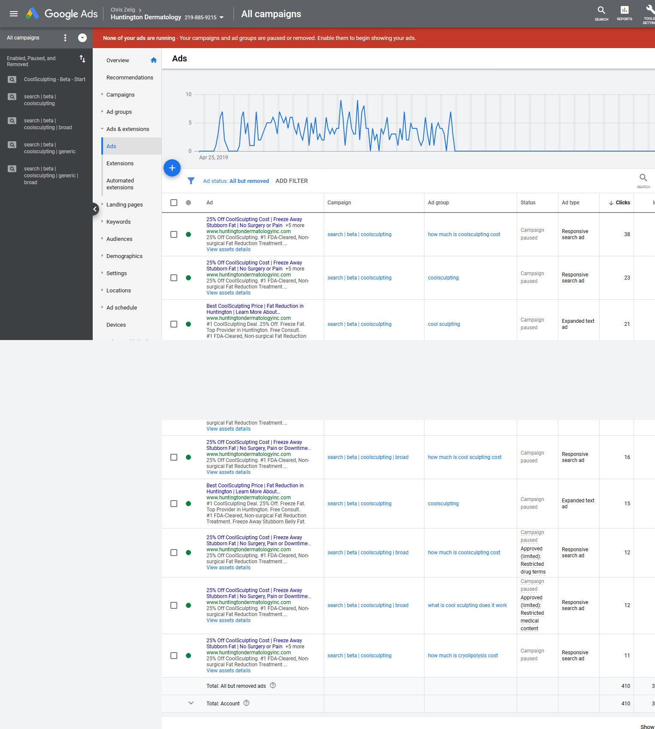Open the three-dot menu beside All campaigns

click(x=65, y=38)
